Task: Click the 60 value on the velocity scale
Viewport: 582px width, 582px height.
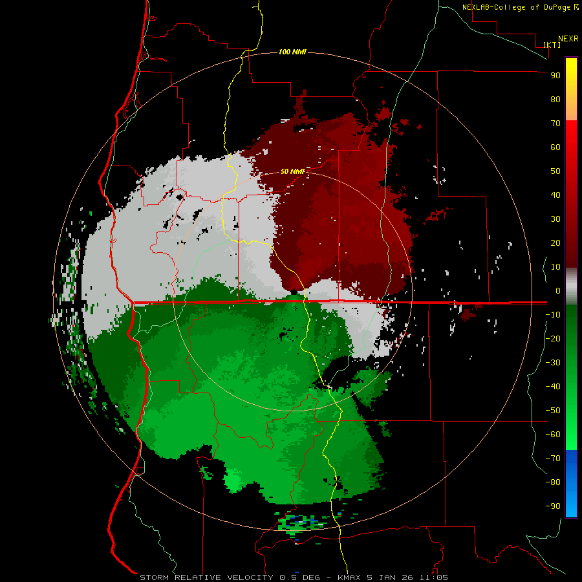Action: click(x=555, y=147)
